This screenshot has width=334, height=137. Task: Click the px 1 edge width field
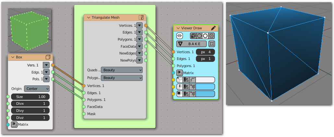click(205, 59)
